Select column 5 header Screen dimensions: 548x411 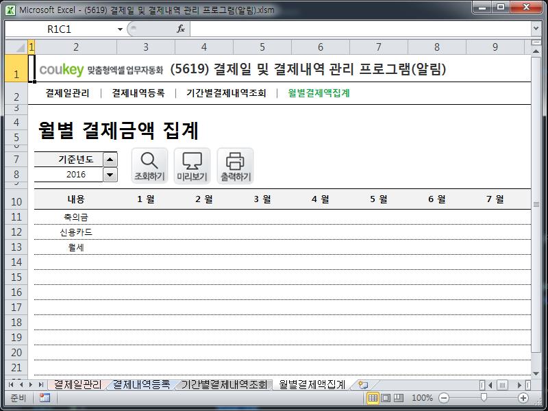(x=262, y=47)
